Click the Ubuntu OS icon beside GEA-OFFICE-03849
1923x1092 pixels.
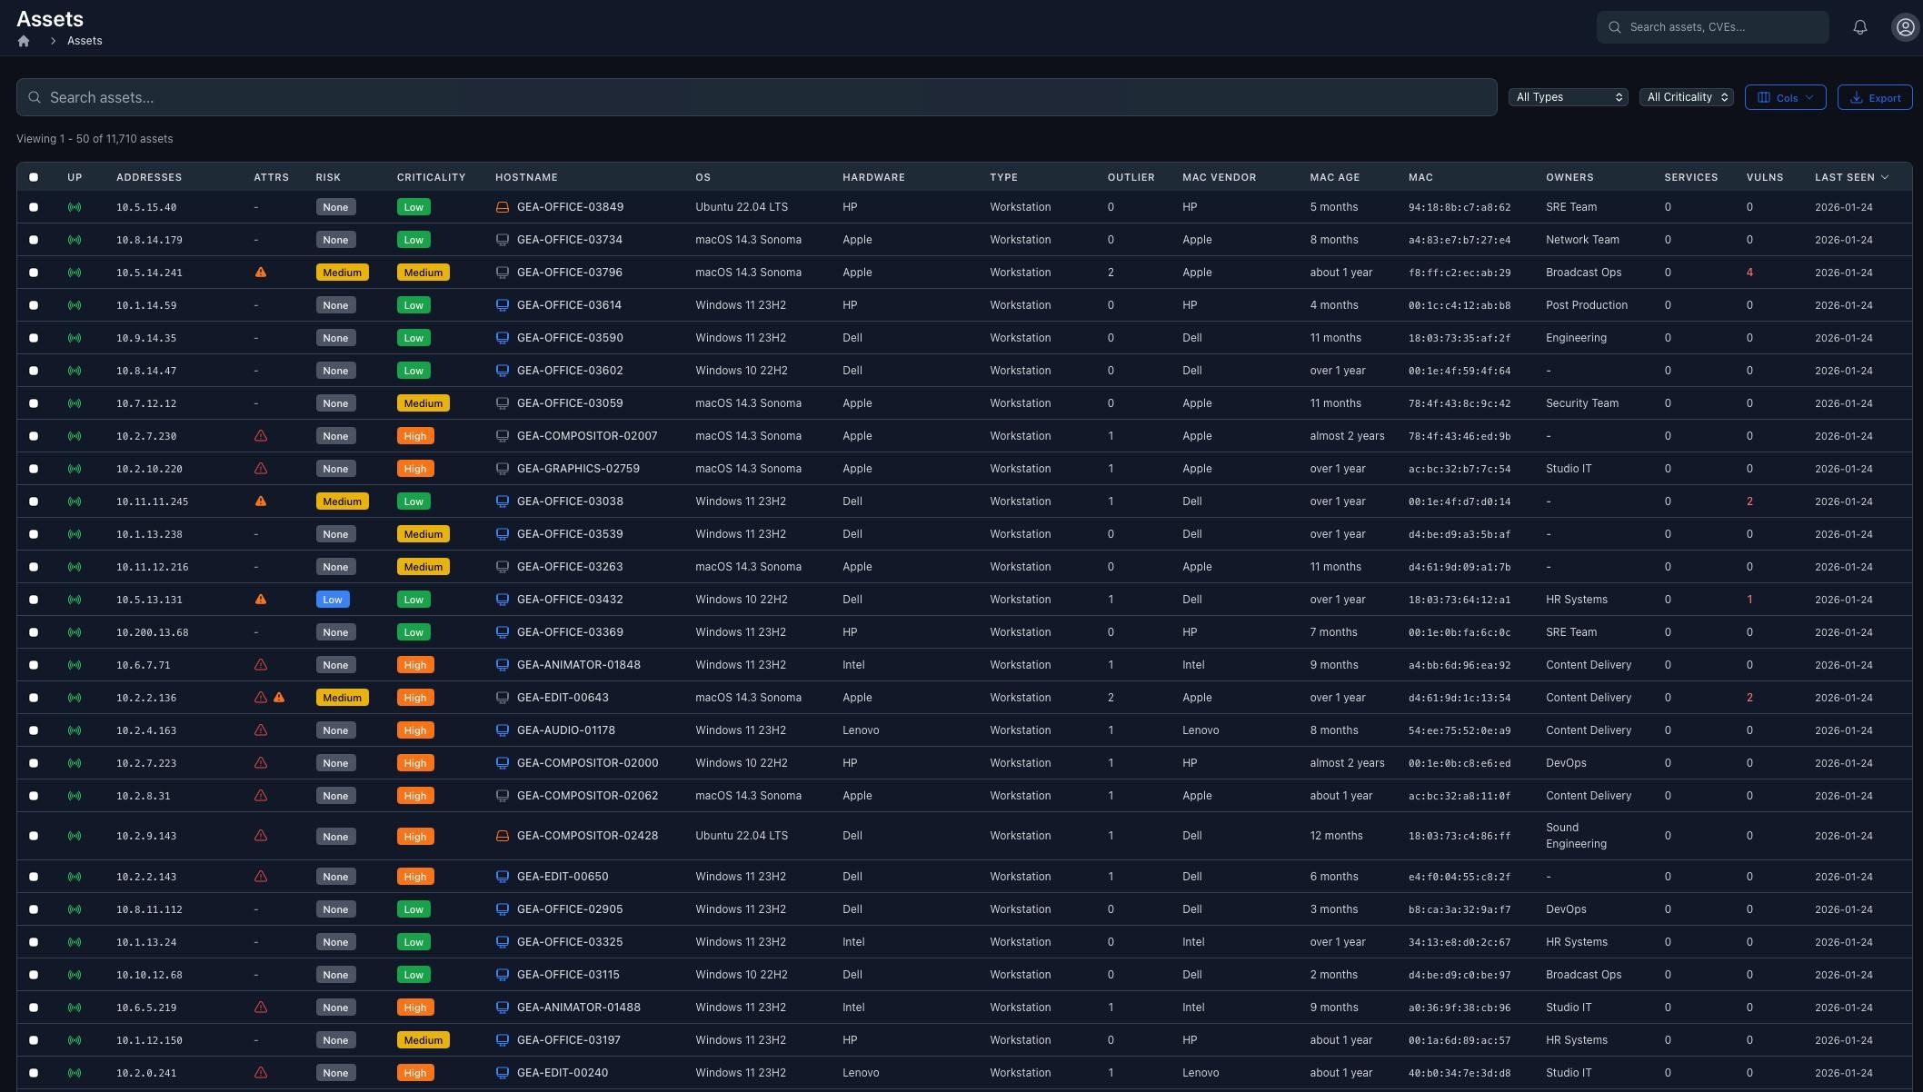tap(503, 207)
